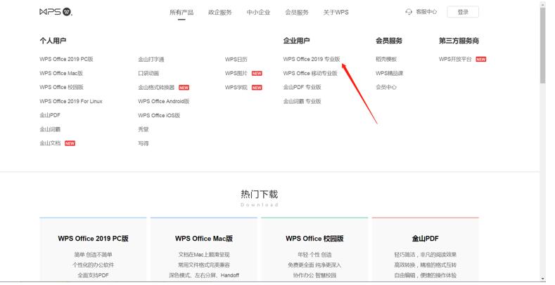
Task: Click the WPS logo in the header
Action: tap(56, 12)
